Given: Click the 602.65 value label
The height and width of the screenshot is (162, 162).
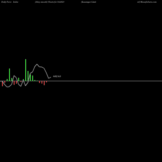Looking at the screenshot, I should 57,76.
